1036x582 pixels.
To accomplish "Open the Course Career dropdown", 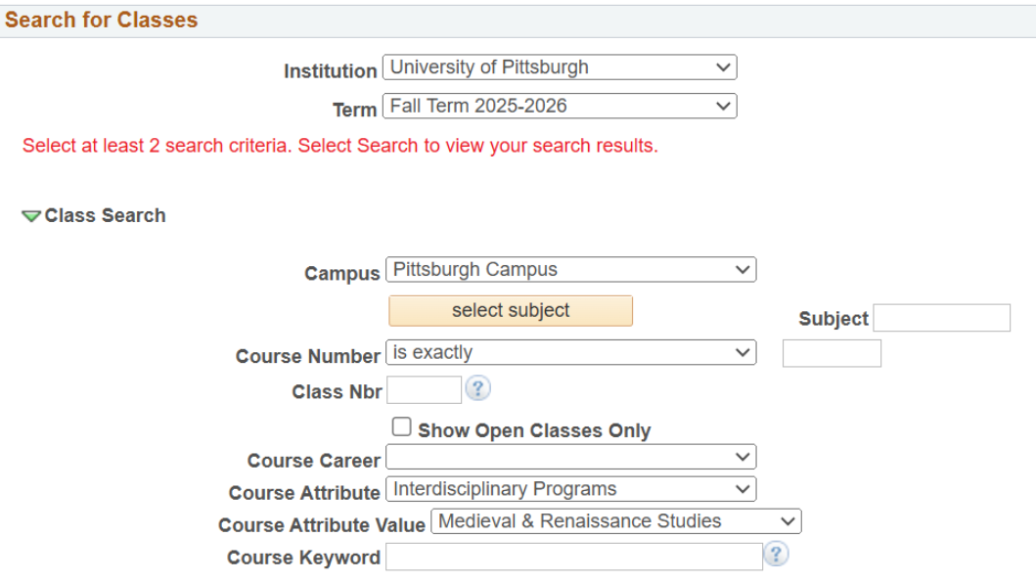I will point(571,457).
